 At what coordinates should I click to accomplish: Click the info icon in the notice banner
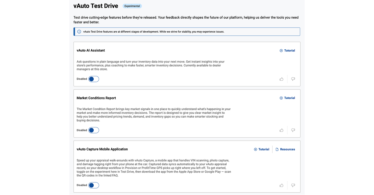(x=79, y=31)
